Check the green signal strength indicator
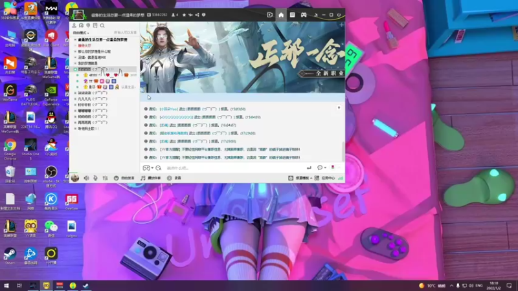Viewport: 518px width, 291px height. point(341,178)
